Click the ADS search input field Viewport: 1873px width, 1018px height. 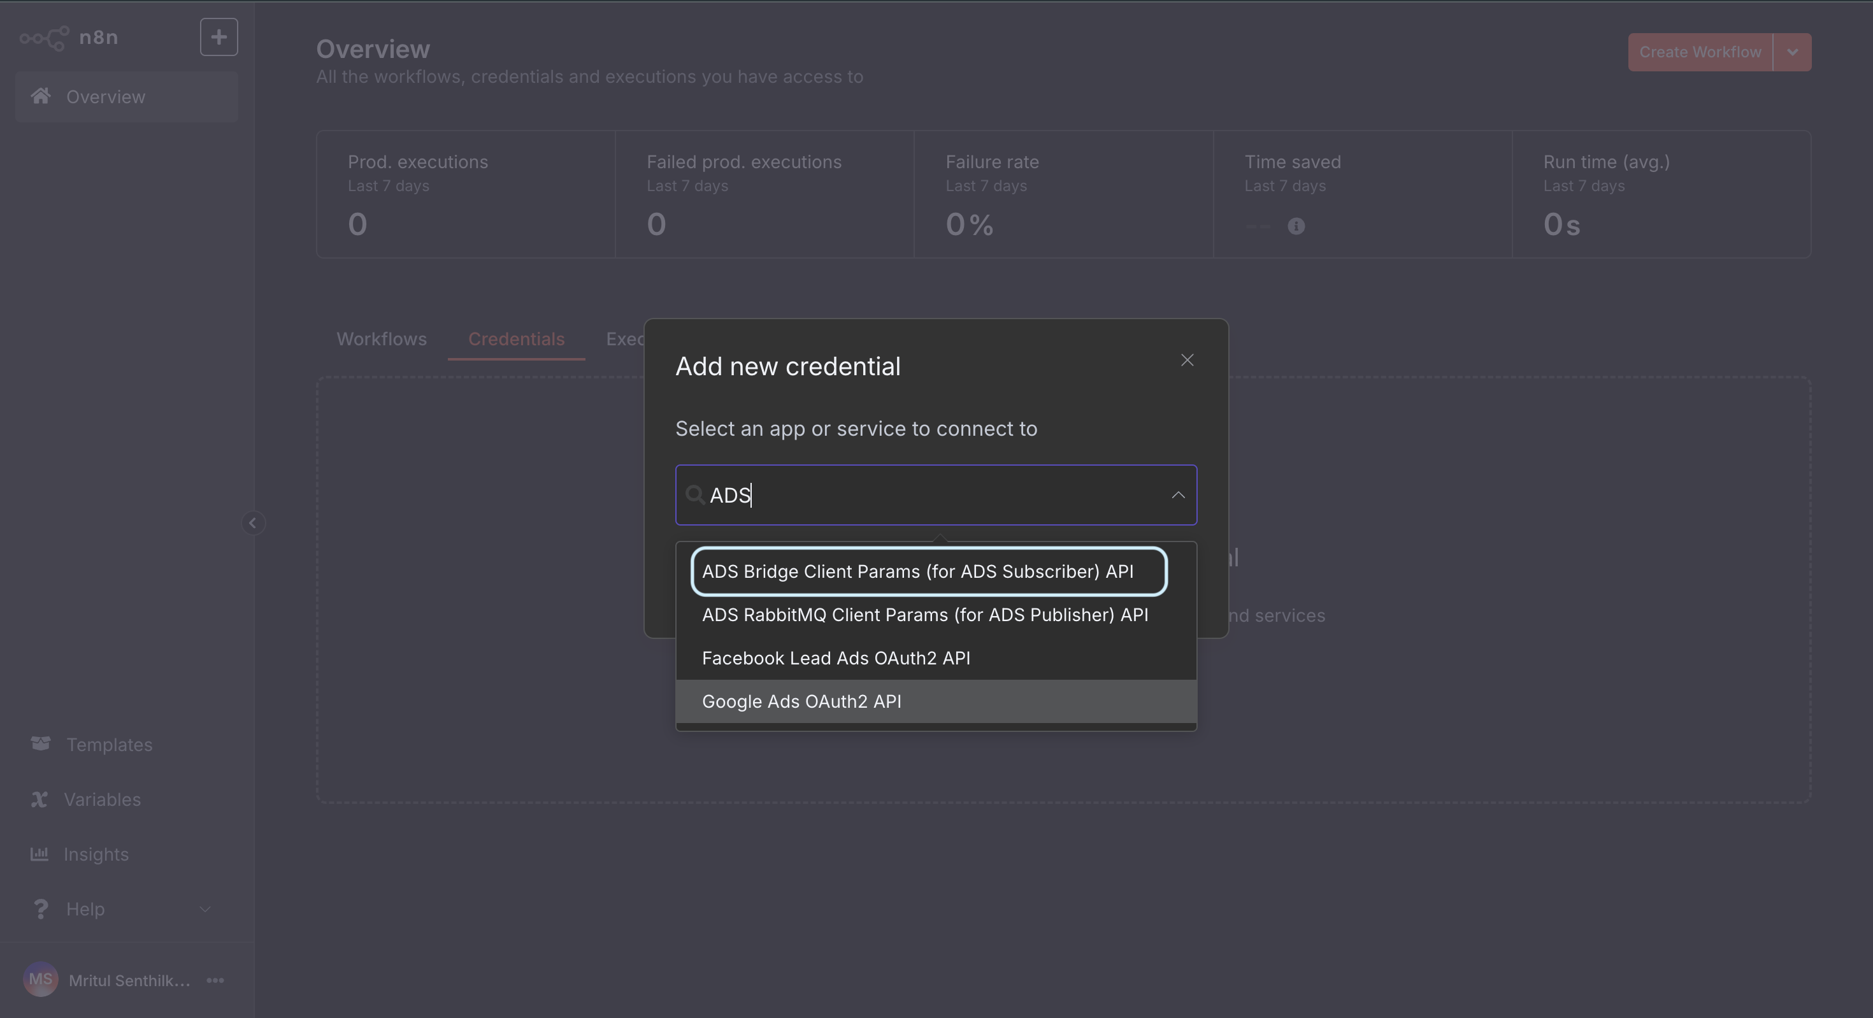[873, 495]
